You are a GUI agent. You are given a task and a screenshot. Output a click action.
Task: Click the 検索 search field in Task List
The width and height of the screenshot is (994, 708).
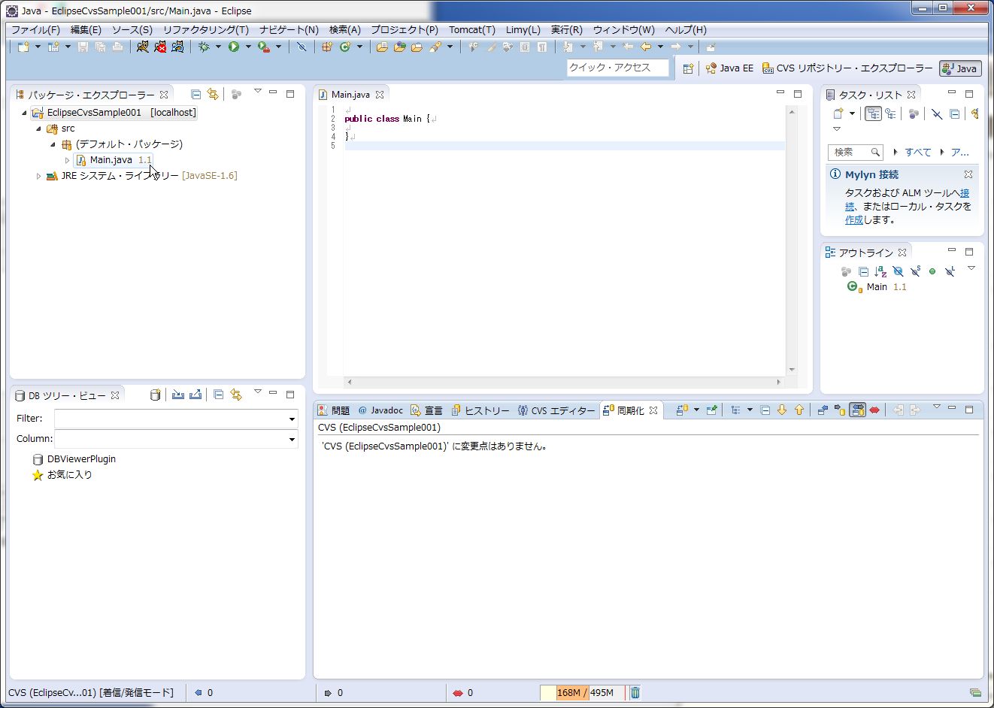pos(855,152)
